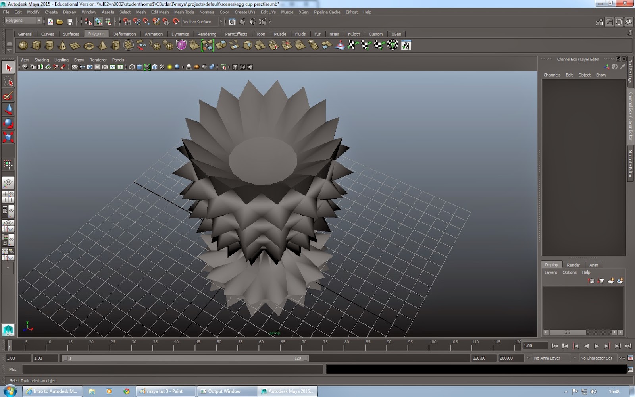Select the Lasso selection tool
This screenshot has height=397, width=635.
click(8, 82)
